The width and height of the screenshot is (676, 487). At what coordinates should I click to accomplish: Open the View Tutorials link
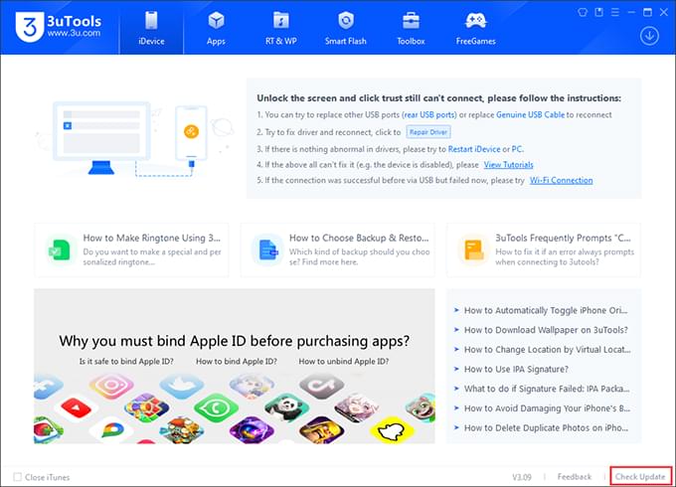coord(508,165)
